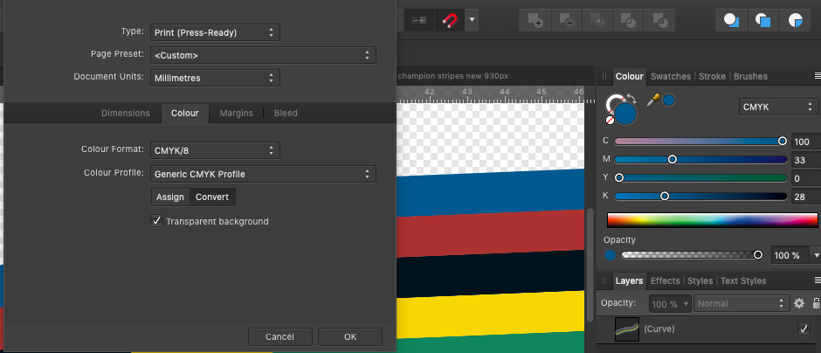Open the Swatches panel tab
This screenshot has height=353, width=821.
click(x=670, y=76)
